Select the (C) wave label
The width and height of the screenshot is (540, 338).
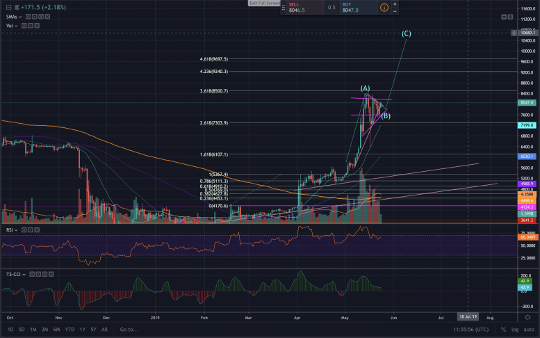point(407,34)
